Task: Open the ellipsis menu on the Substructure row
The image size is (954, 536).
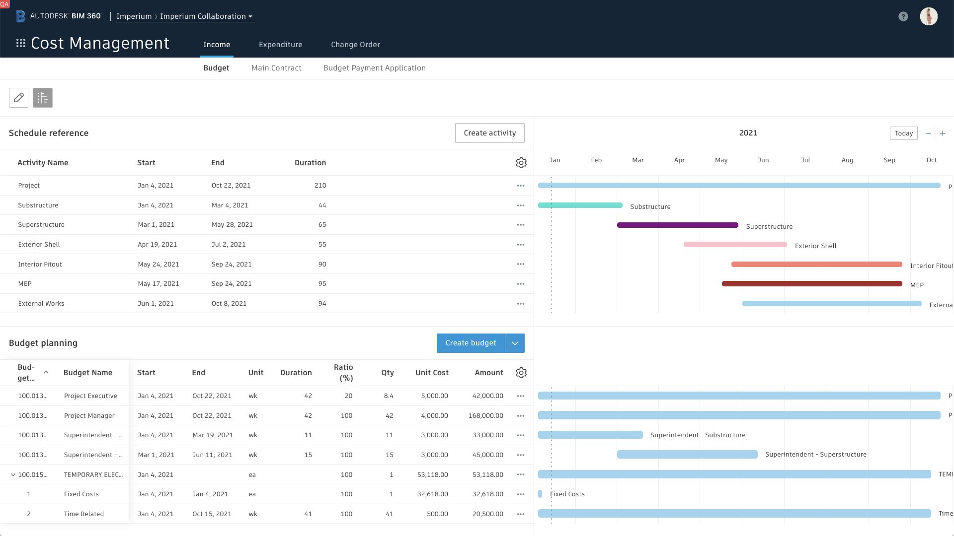Action: [521, 205]
